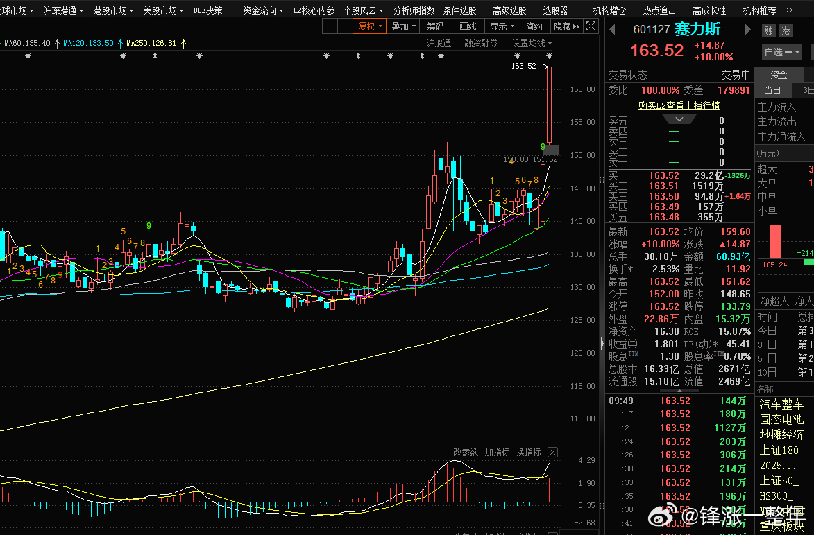The width and height of the screenshot is (814, 535).
Task: Open 沪深港通 menu
Action: point(63,10)
